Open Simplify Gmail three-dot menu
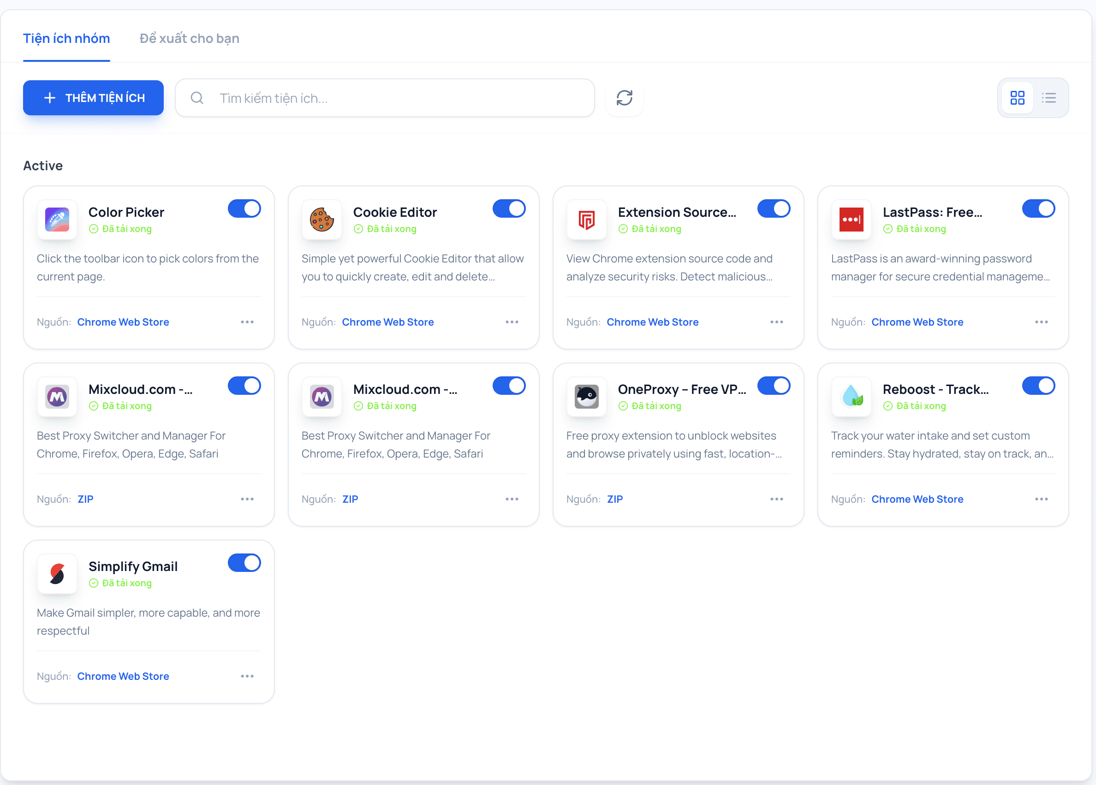The height and width of the screenshot is (785, 1096). [x=247, y=677]
